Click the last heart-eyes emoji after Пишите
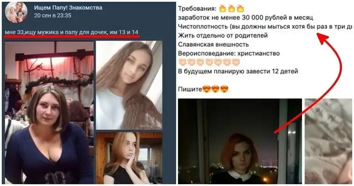Image resolution: width=354 pixels, height=186 pixels. click(224, 89)
